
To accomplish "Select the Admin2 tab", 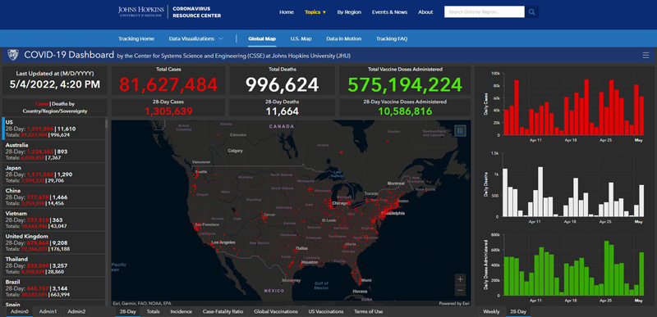I will click(x=76, y=311).
